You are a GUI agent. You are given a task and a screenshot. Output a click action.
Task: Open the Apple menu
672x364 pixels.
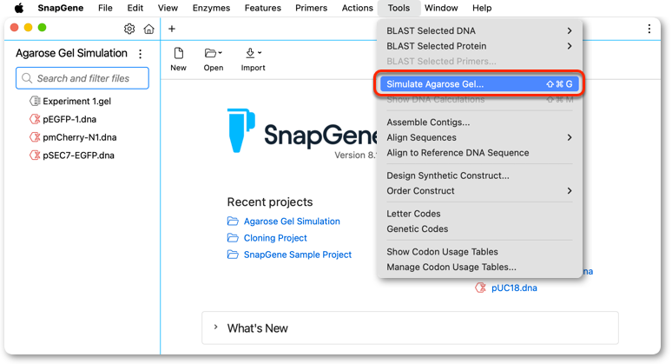19,8
